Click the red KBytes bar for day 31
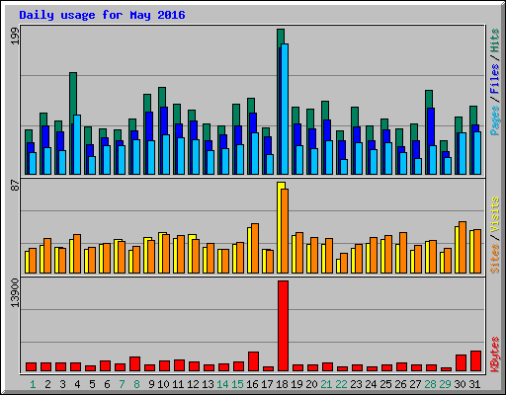This screenshot has height=395, width=506. (x=475, y=361)
